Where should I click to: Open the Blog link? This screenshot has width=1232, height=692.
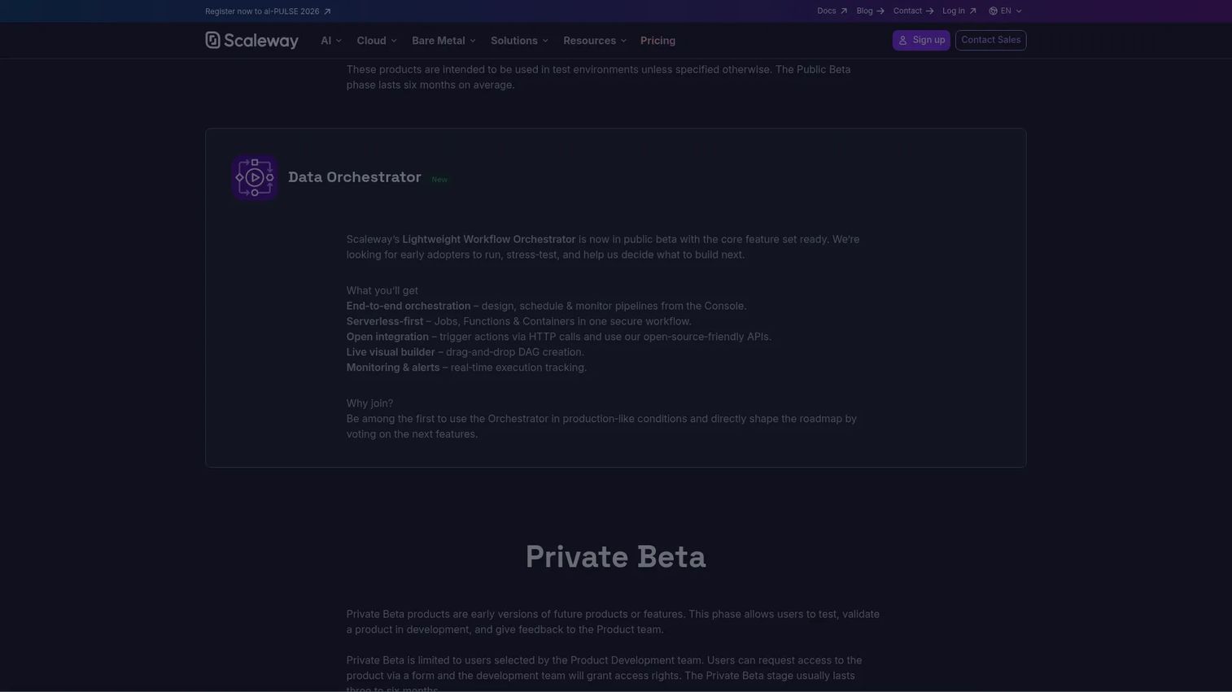[x=870, y=11]
